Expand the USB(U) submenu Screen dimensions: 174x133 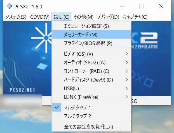click(91, 88)
